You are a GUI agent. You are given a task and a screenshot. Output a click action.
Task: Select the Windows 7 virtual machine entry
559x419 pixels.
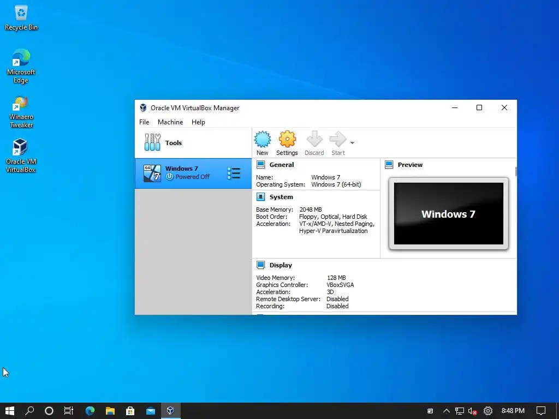pyautogui.click(x=193, y=173)
